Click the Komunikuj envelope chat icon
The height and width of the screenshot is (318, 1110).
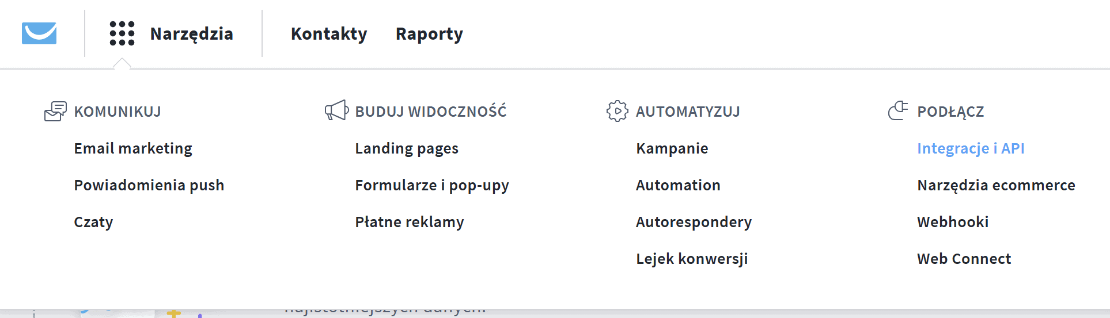point(56,111)
